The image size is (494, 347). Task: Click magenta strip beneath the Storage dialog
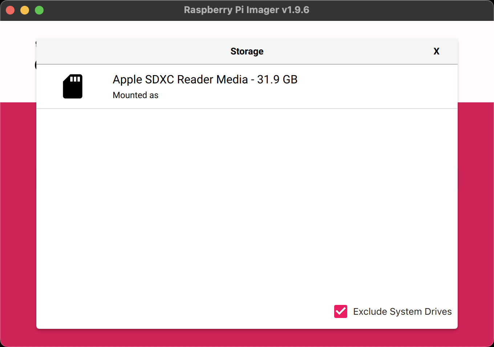pyautogui.click(x=247, y=338)
